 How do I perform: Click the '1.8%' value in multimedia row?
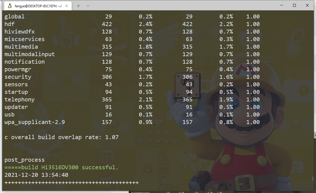(x=146, y=47)
